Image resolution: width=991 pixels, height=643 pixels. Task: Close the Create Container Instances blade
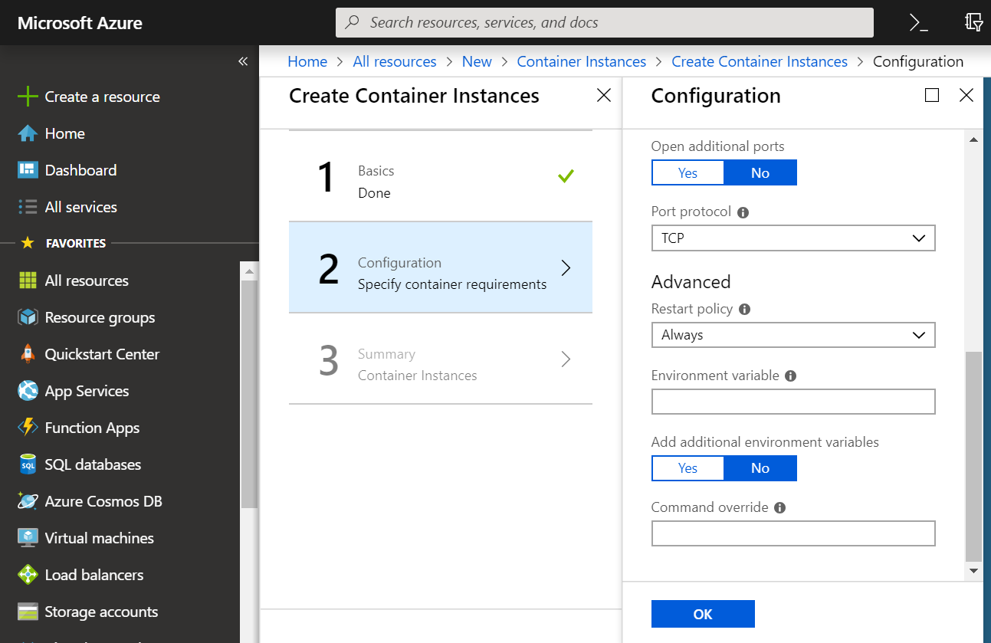point(604,95)
